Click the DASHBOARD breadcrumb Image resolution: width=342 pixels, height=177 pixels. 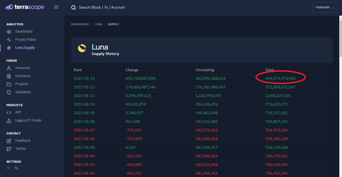[80, 24]
